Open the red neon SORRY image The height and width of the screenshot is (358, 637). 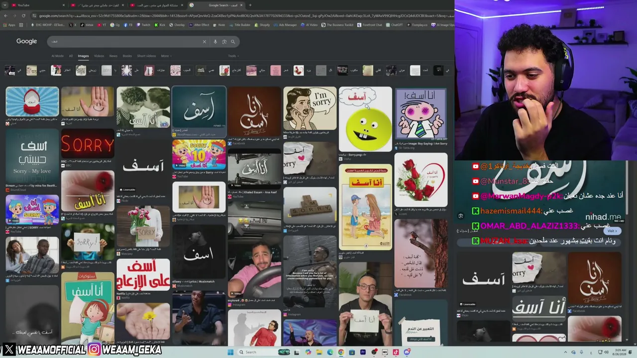[88, 144]
